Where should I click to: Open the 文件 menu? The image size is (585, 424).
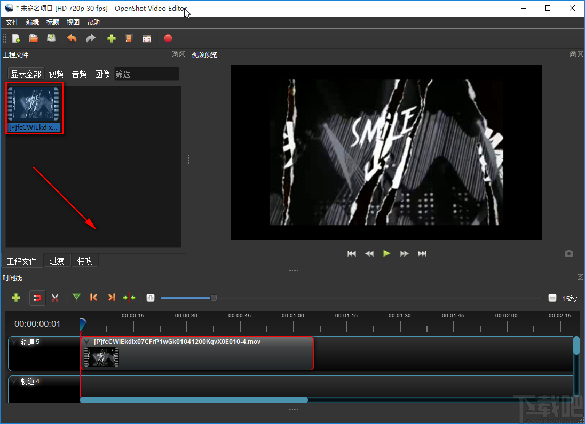(x=12, y=22)
